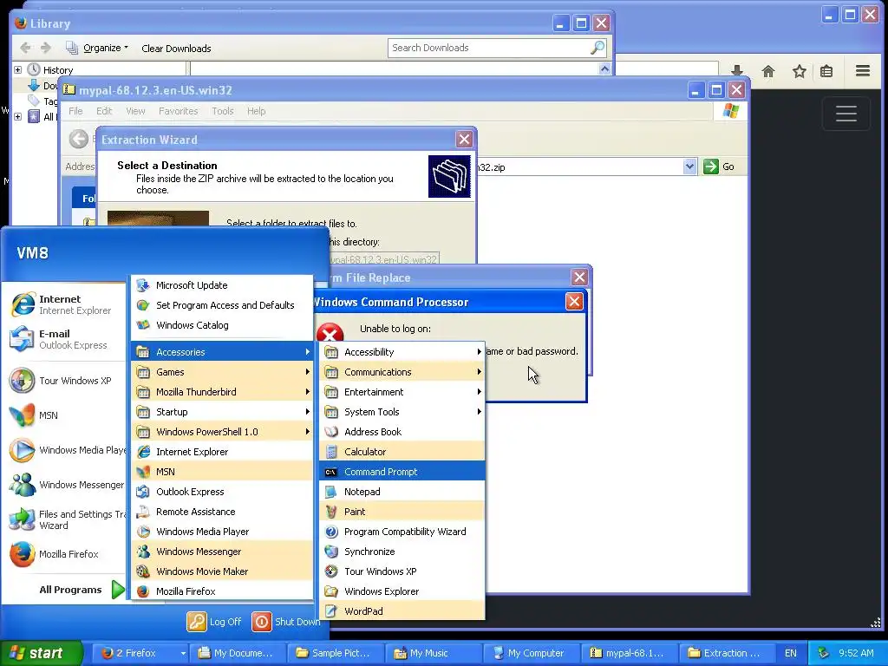Click Clear Downloads in Library window
This screenshot has height=666, width=888.
(x=176, y=49)
